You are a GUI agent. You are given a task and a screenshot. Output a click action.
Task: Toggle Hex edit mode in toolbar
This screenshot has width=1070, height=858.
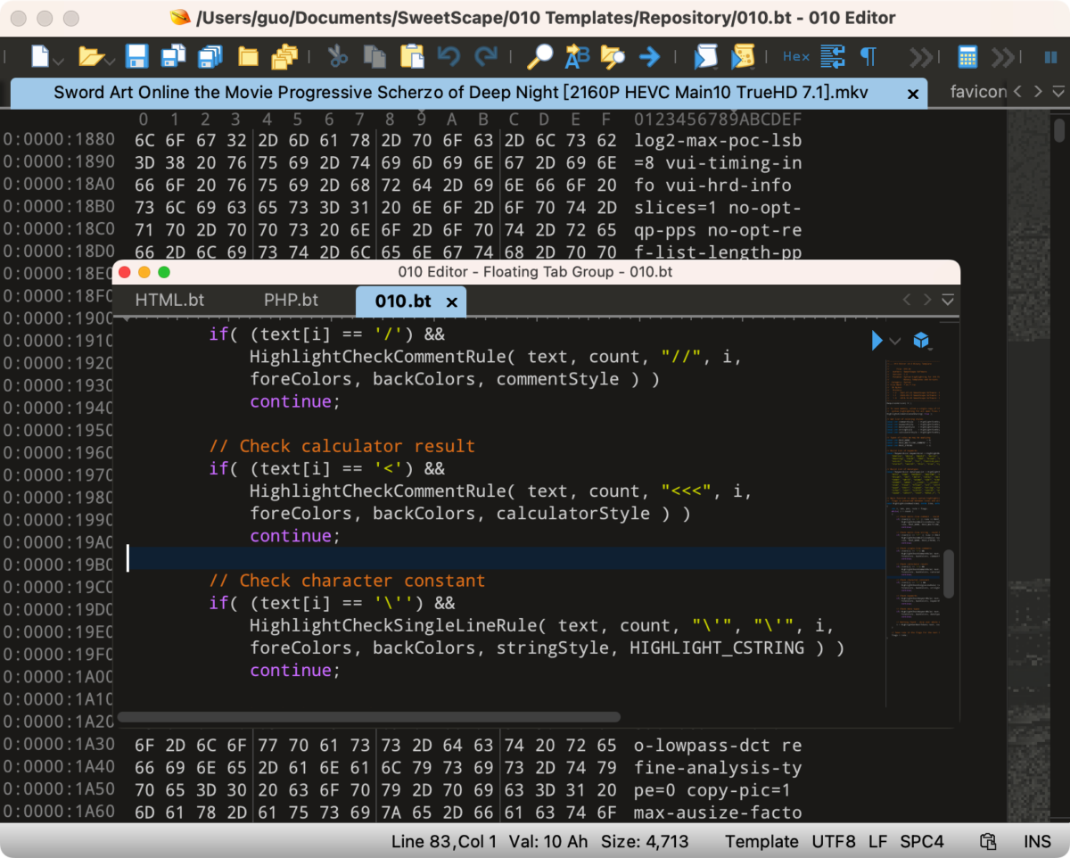(x=796, y=57)
